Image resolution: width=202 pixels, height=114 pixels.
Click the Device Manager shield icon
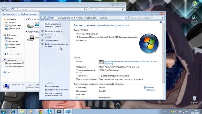(x=42, y=31)
